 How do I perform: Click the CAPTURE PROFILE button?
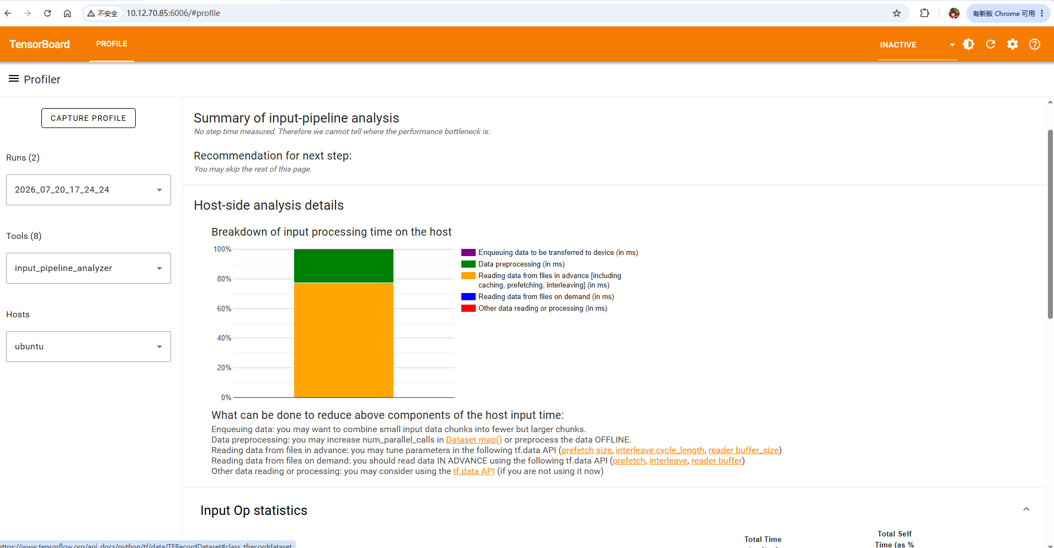click(x=88, y=118)
